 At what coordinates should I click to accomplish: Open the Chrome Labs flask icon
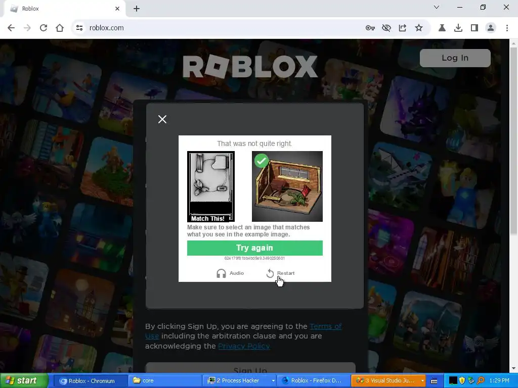(442, 28)
